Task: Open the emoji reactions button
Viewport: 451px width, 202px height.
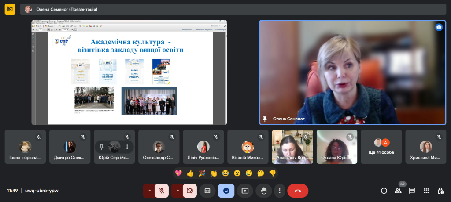Action: [x=226, y=191]
